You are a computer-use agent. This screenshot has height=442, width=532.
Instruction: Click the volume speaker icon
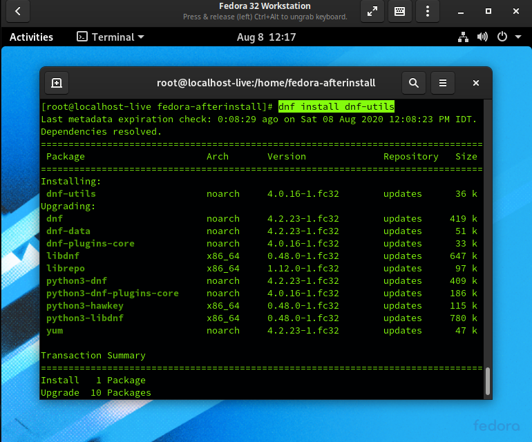tap(482, 37)
